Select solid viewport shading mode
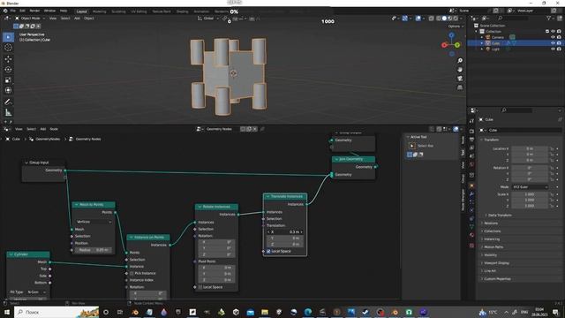Screen dimensions: 565x318 [x=444, y=18]
